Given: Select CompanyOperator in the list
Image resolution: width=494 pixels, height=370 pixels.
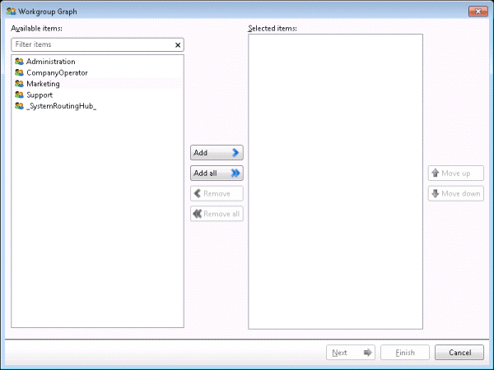Looking at the screenshot, I should pyautogui.click(x=57, y=72).
